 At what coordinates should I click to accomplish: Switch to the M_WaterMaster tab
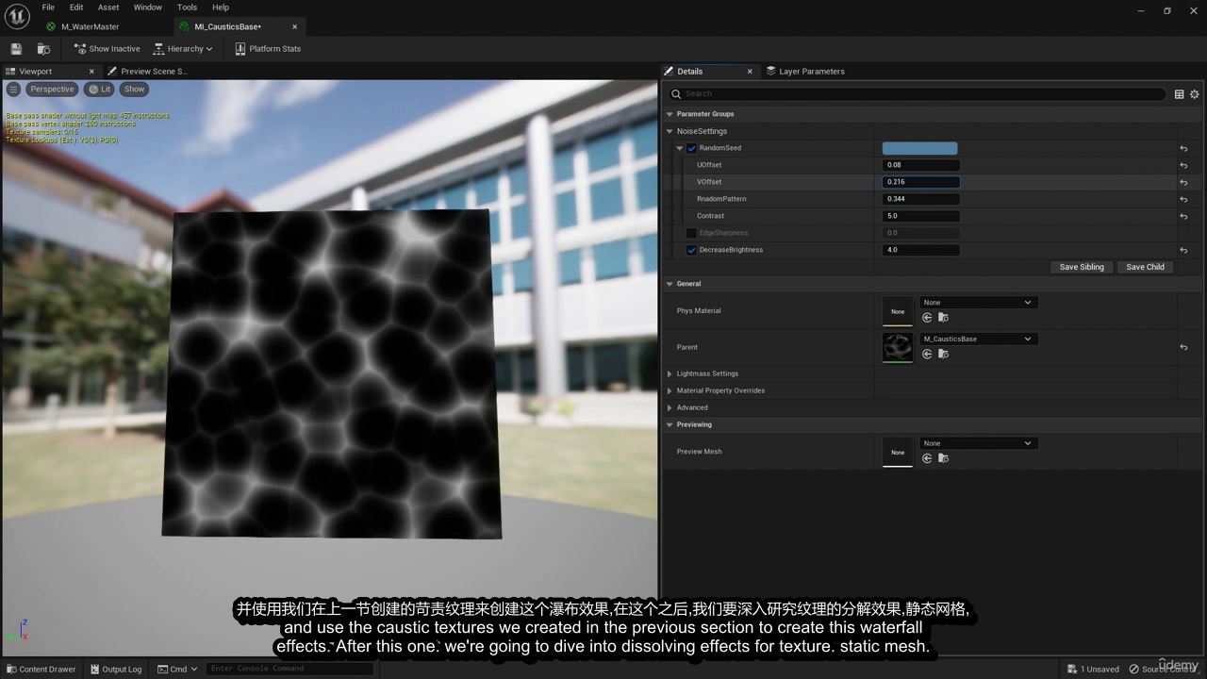90,26
